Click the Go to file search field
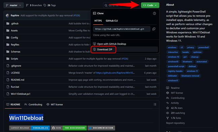The width and height of the screenshot is (218, 132). point(121,5)
